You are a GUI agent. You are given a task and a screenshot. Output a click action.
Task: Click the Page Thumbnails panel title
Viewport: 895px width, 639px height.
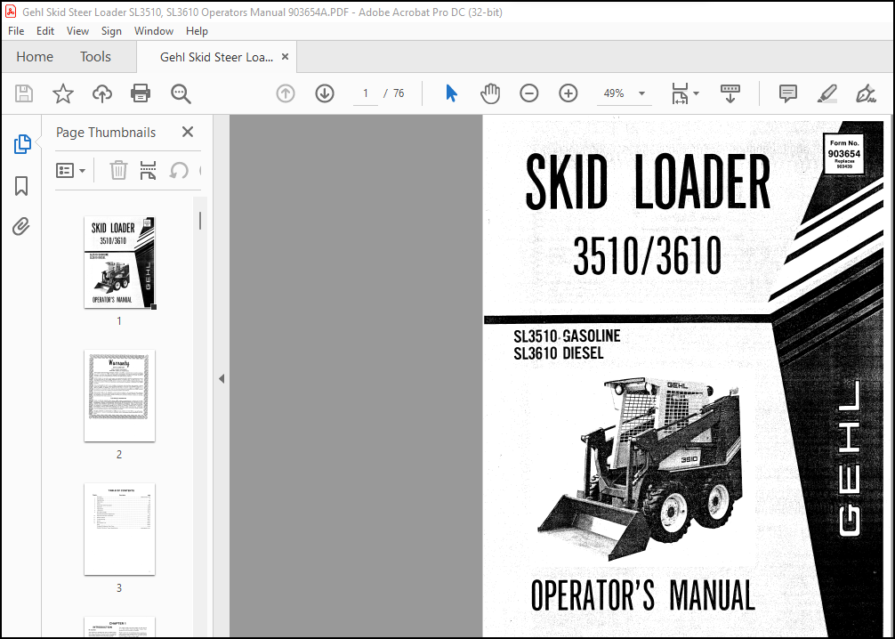pos(106,133)
